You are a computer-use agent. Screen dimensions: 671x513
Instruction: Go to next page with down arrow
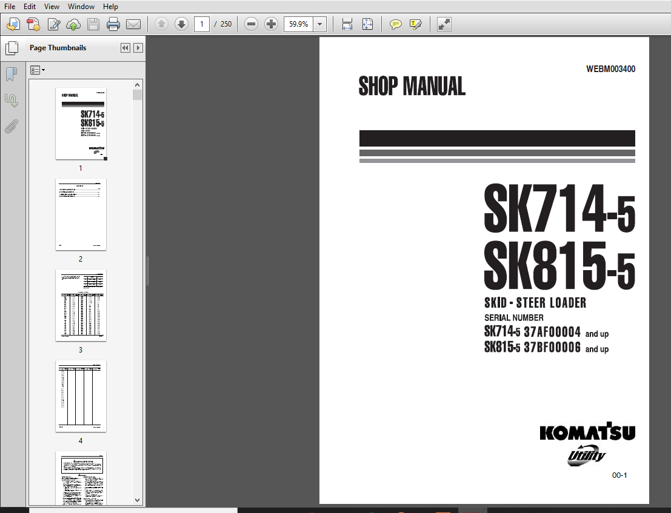coord(181,24)
